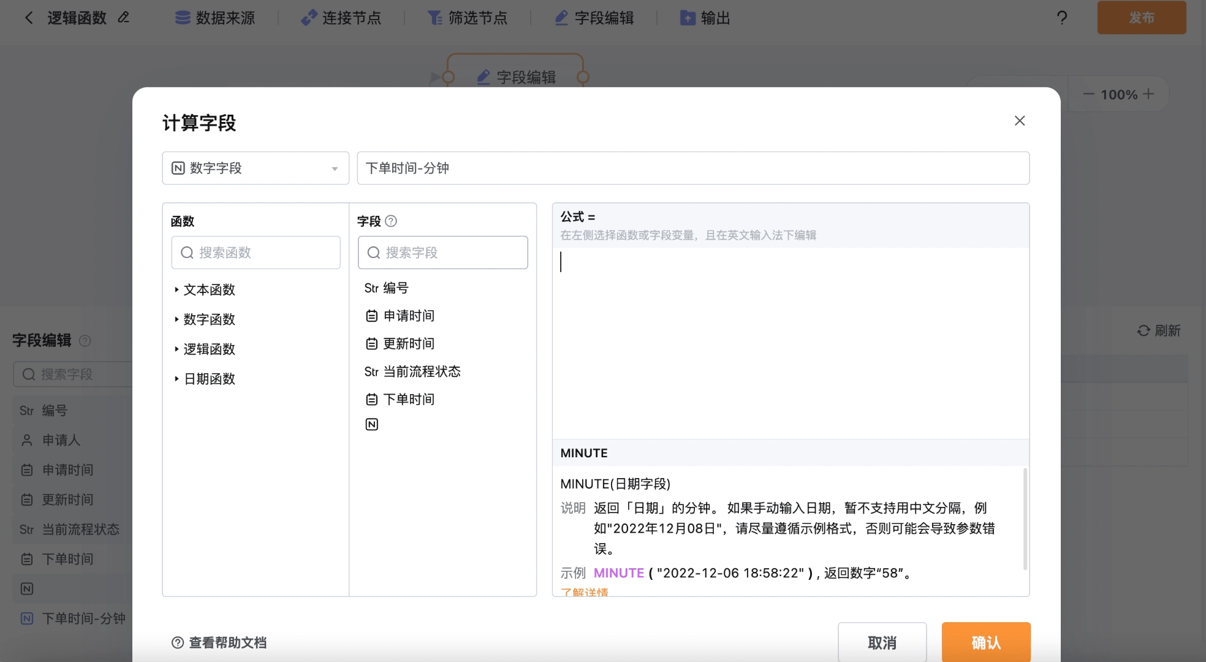The image size is (1206, 662).
Task: Open the 数据来源 tab
Action: coord(215,18)
